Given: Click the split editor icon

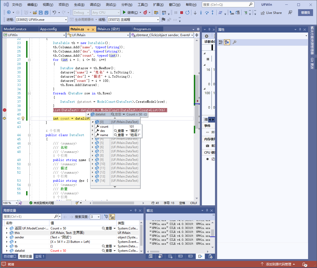Looking at the screenshot, I should [x=197, y=35].
